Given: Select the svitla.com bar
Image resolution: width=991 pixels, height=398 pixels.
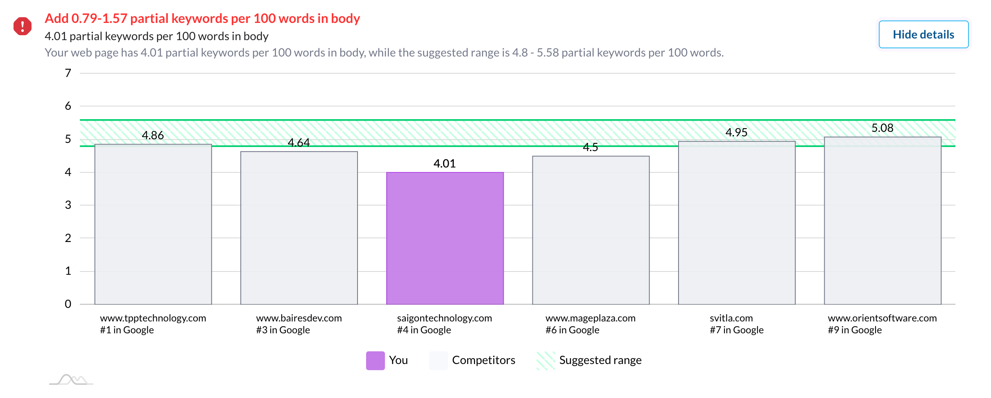Looking at the screenshot, I should [x=737, y=223].
